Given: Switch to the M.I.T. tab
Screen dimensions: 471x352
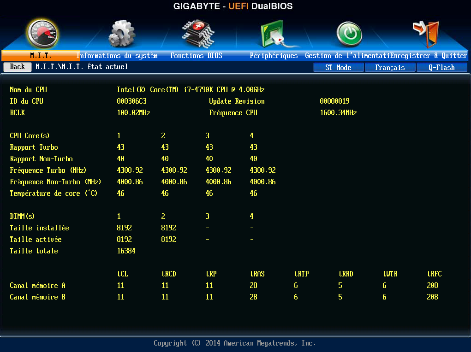Looking at the screenshot, I should (41, 56).
